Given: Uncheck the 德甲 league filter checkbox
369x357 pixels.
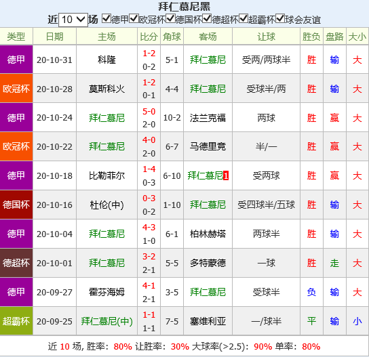Looking at the screenshot, I should (106, 18).
